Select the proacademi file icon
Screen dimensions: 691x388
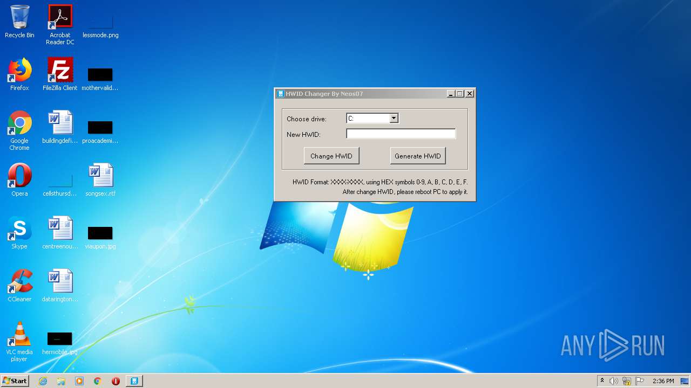pyautogui.click(x=100, y=131)
